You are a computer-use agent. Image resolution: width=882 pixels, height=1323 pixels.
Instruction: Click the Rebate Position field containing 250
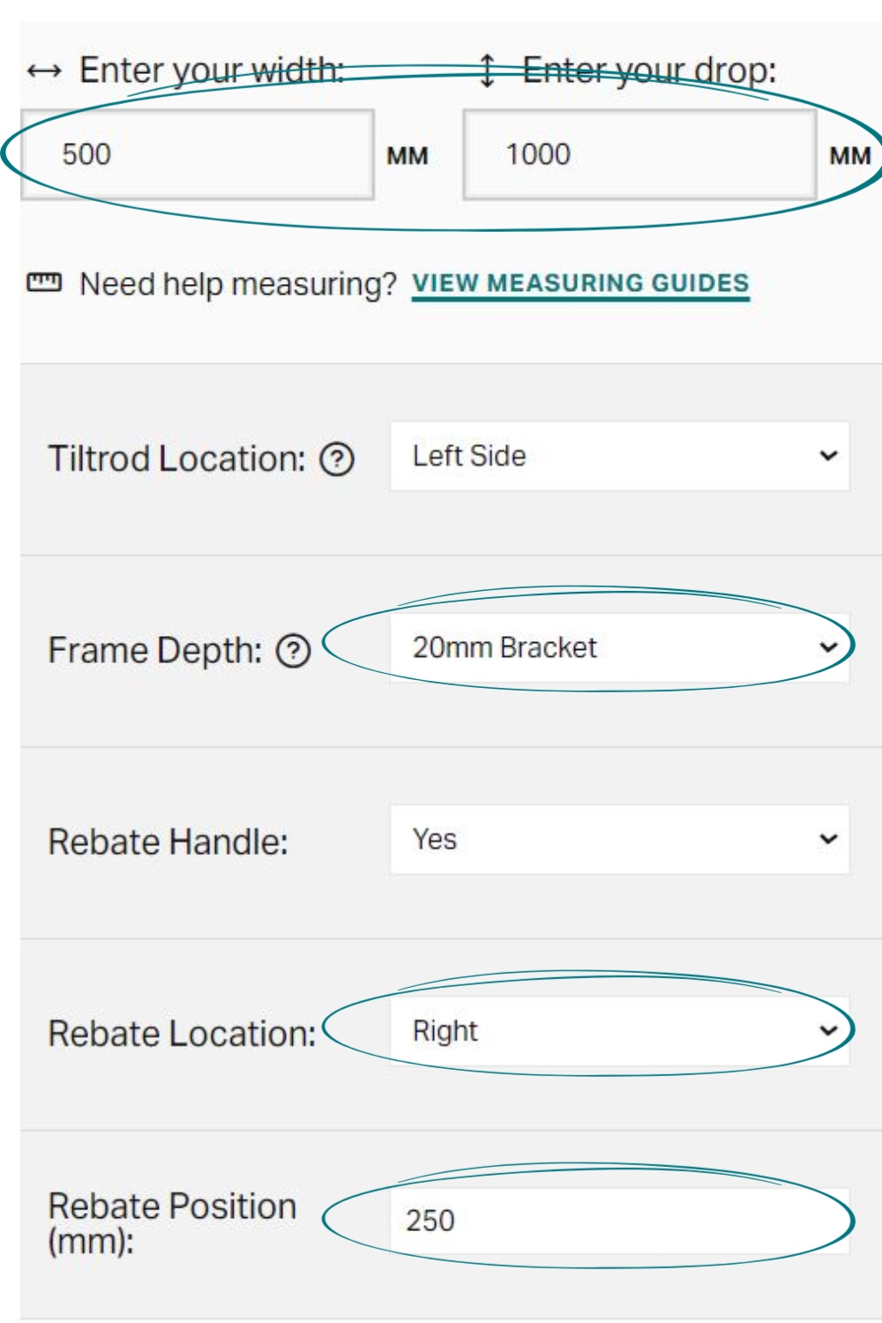pyautogui.click(x=620, y=1222)
